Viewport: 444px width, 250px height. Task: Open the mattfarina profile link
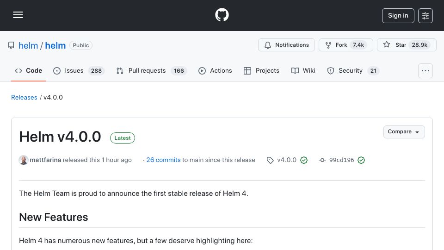point(45,160)
